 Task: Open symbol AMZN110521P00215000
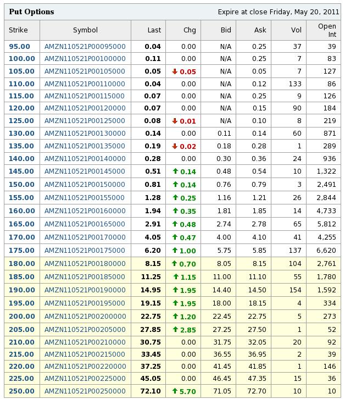[85, 354]
